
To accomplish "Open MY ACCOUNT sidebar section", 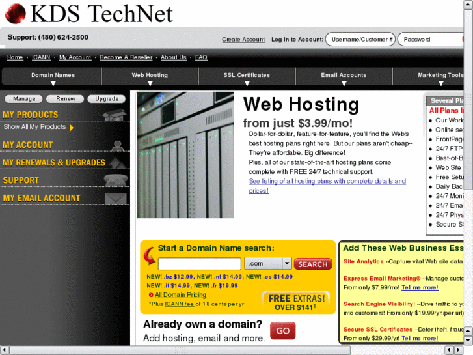I will point(27,145).
